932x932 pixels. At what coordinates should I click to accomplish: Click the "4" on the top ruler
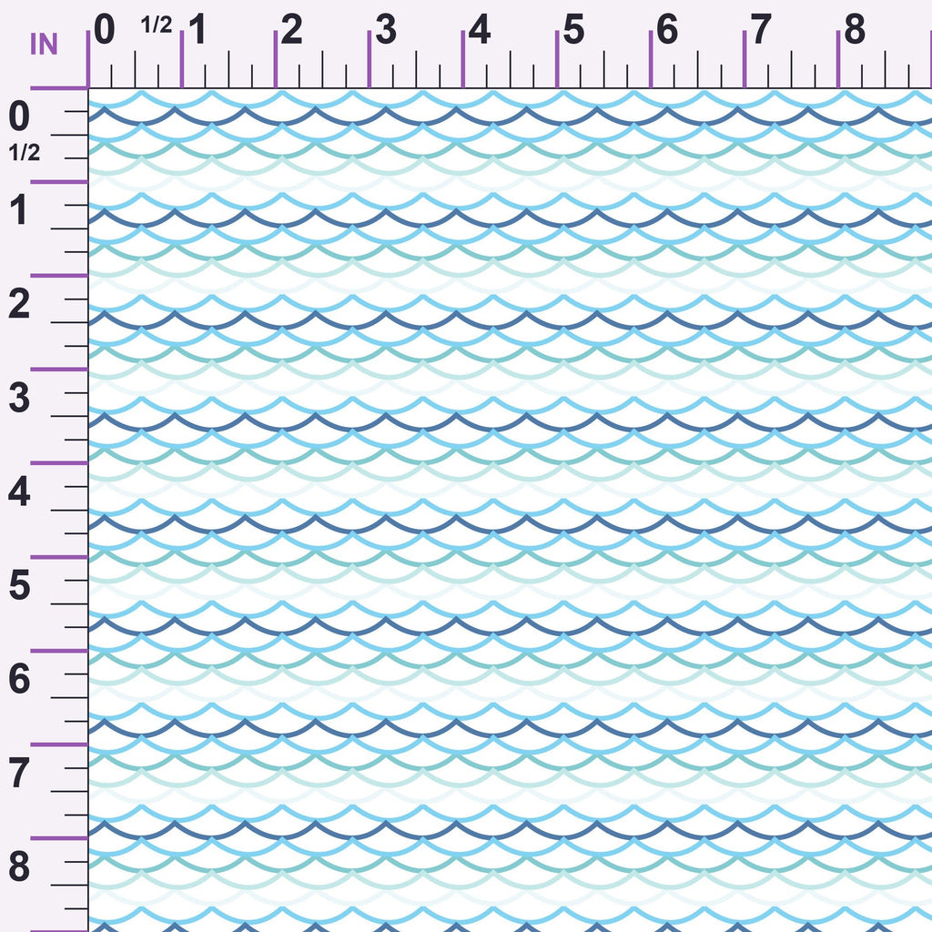[x=480, y=30]
